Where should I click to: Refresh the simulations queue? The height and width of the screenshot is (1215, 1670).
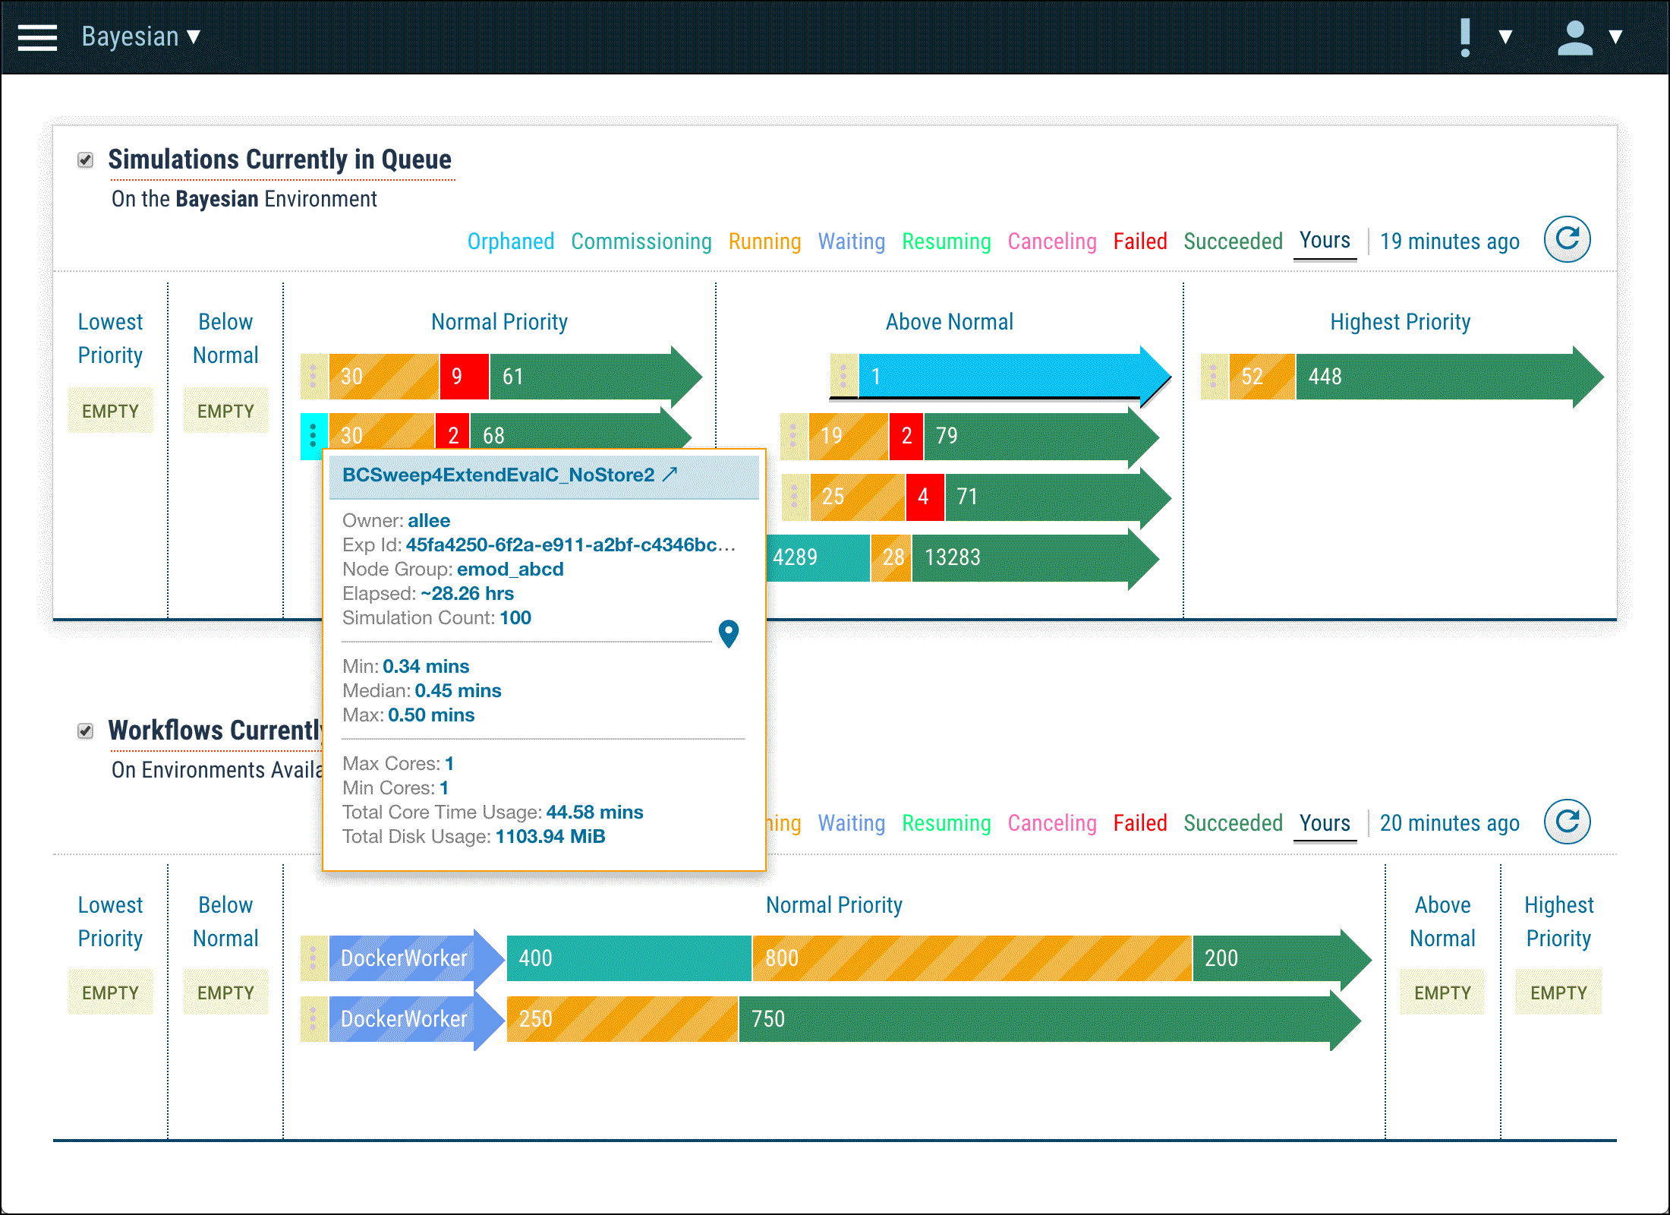pos(1567,240)
